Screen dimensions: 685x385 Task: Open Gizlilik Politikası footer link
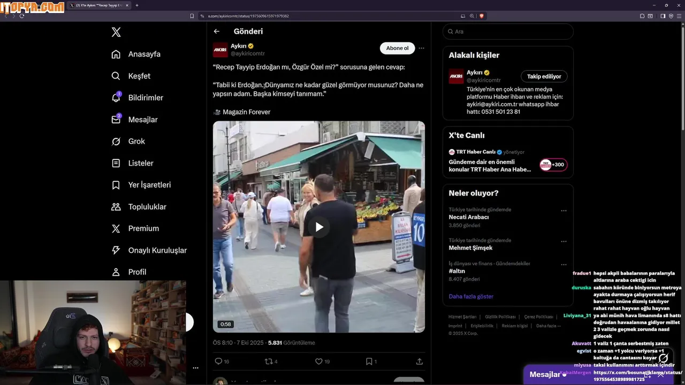click(x=500, y=317)
